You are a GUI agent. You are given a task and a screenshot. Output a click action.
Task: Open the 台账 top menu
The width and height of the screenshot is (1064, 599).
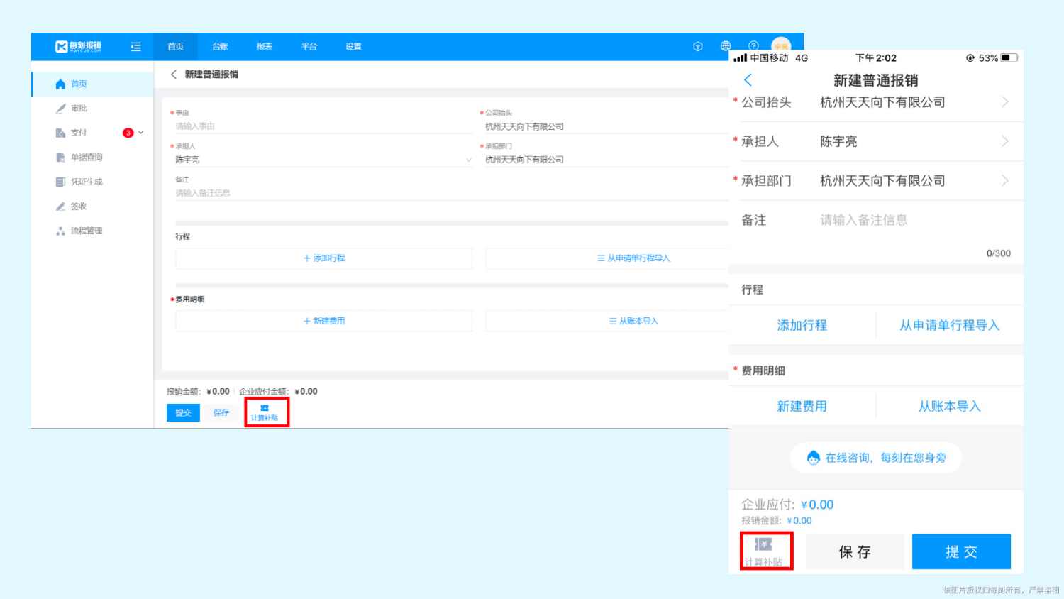click(x=220, y=47)
